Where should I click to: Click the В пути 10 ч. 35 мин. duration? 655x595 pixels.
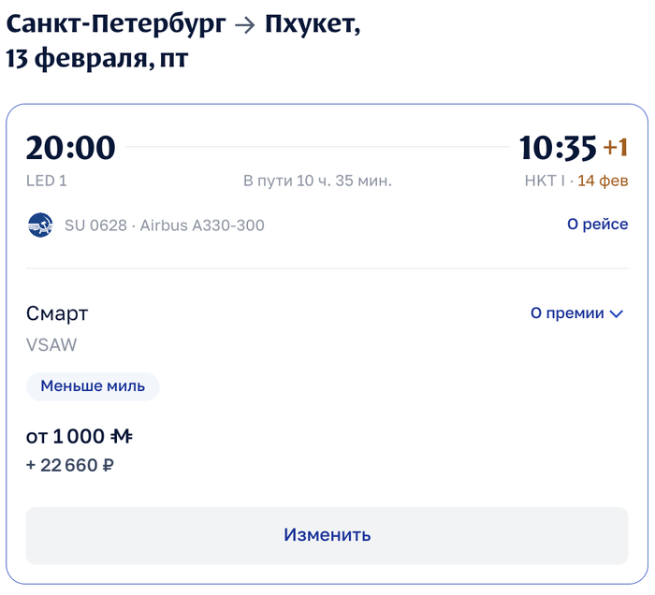(317, 181)
